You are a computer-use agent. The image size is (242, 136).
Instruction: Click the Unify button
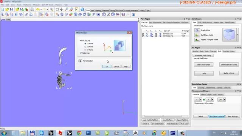coord(204,73)
